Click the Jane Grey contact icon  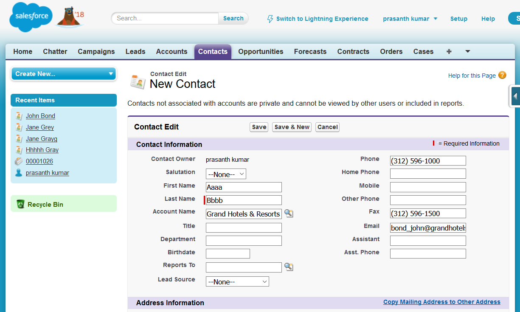pos(18,127)
